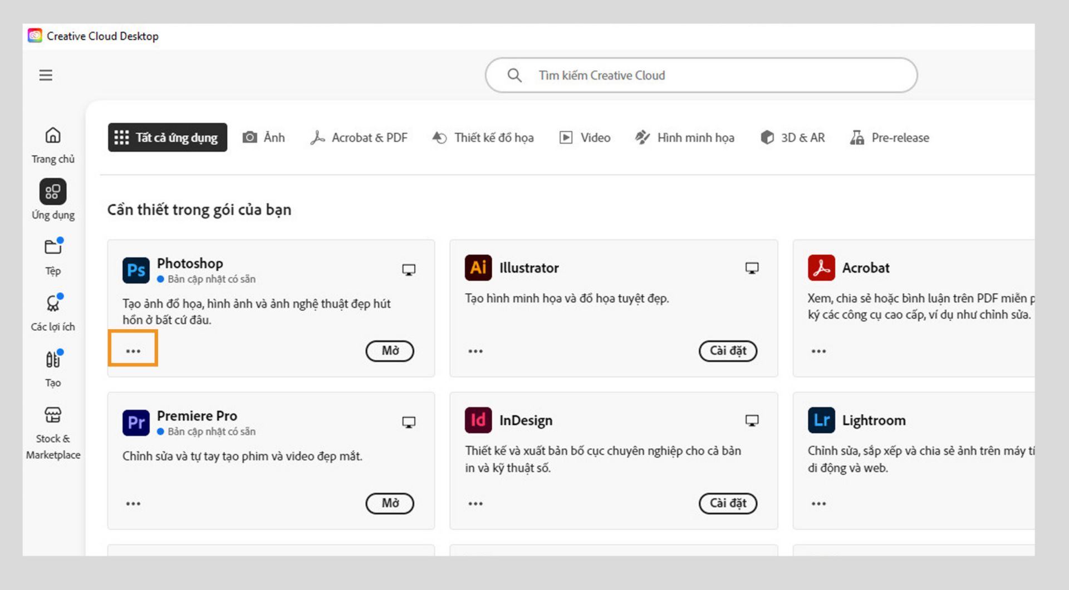1069x590 pixels.
Task: Open Stock & Marketplace sidebar icon
Action: click(53, 415)
